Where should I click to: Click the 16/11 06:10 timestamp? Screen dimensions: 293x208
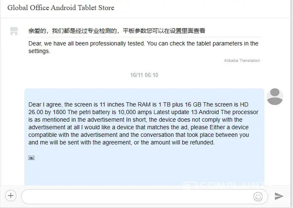144,75
